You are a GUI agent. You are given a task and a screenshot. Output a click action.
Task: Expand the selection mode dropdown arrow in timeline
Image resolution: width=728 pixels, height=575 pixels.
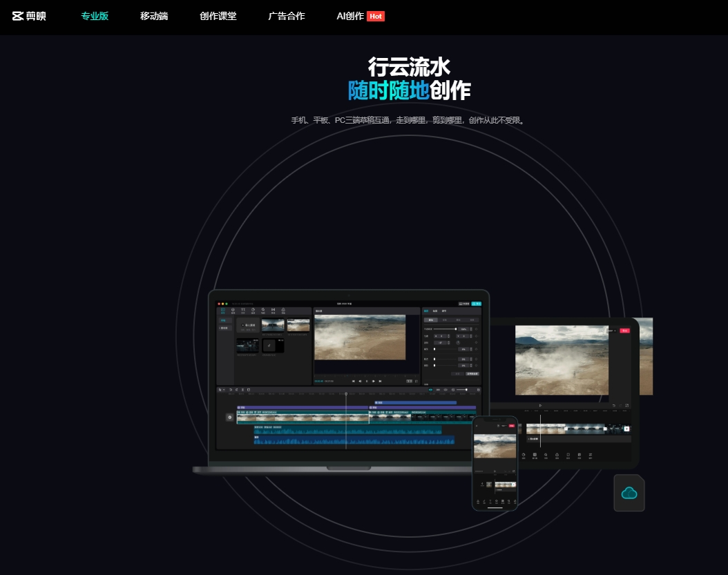pos(224,389)
